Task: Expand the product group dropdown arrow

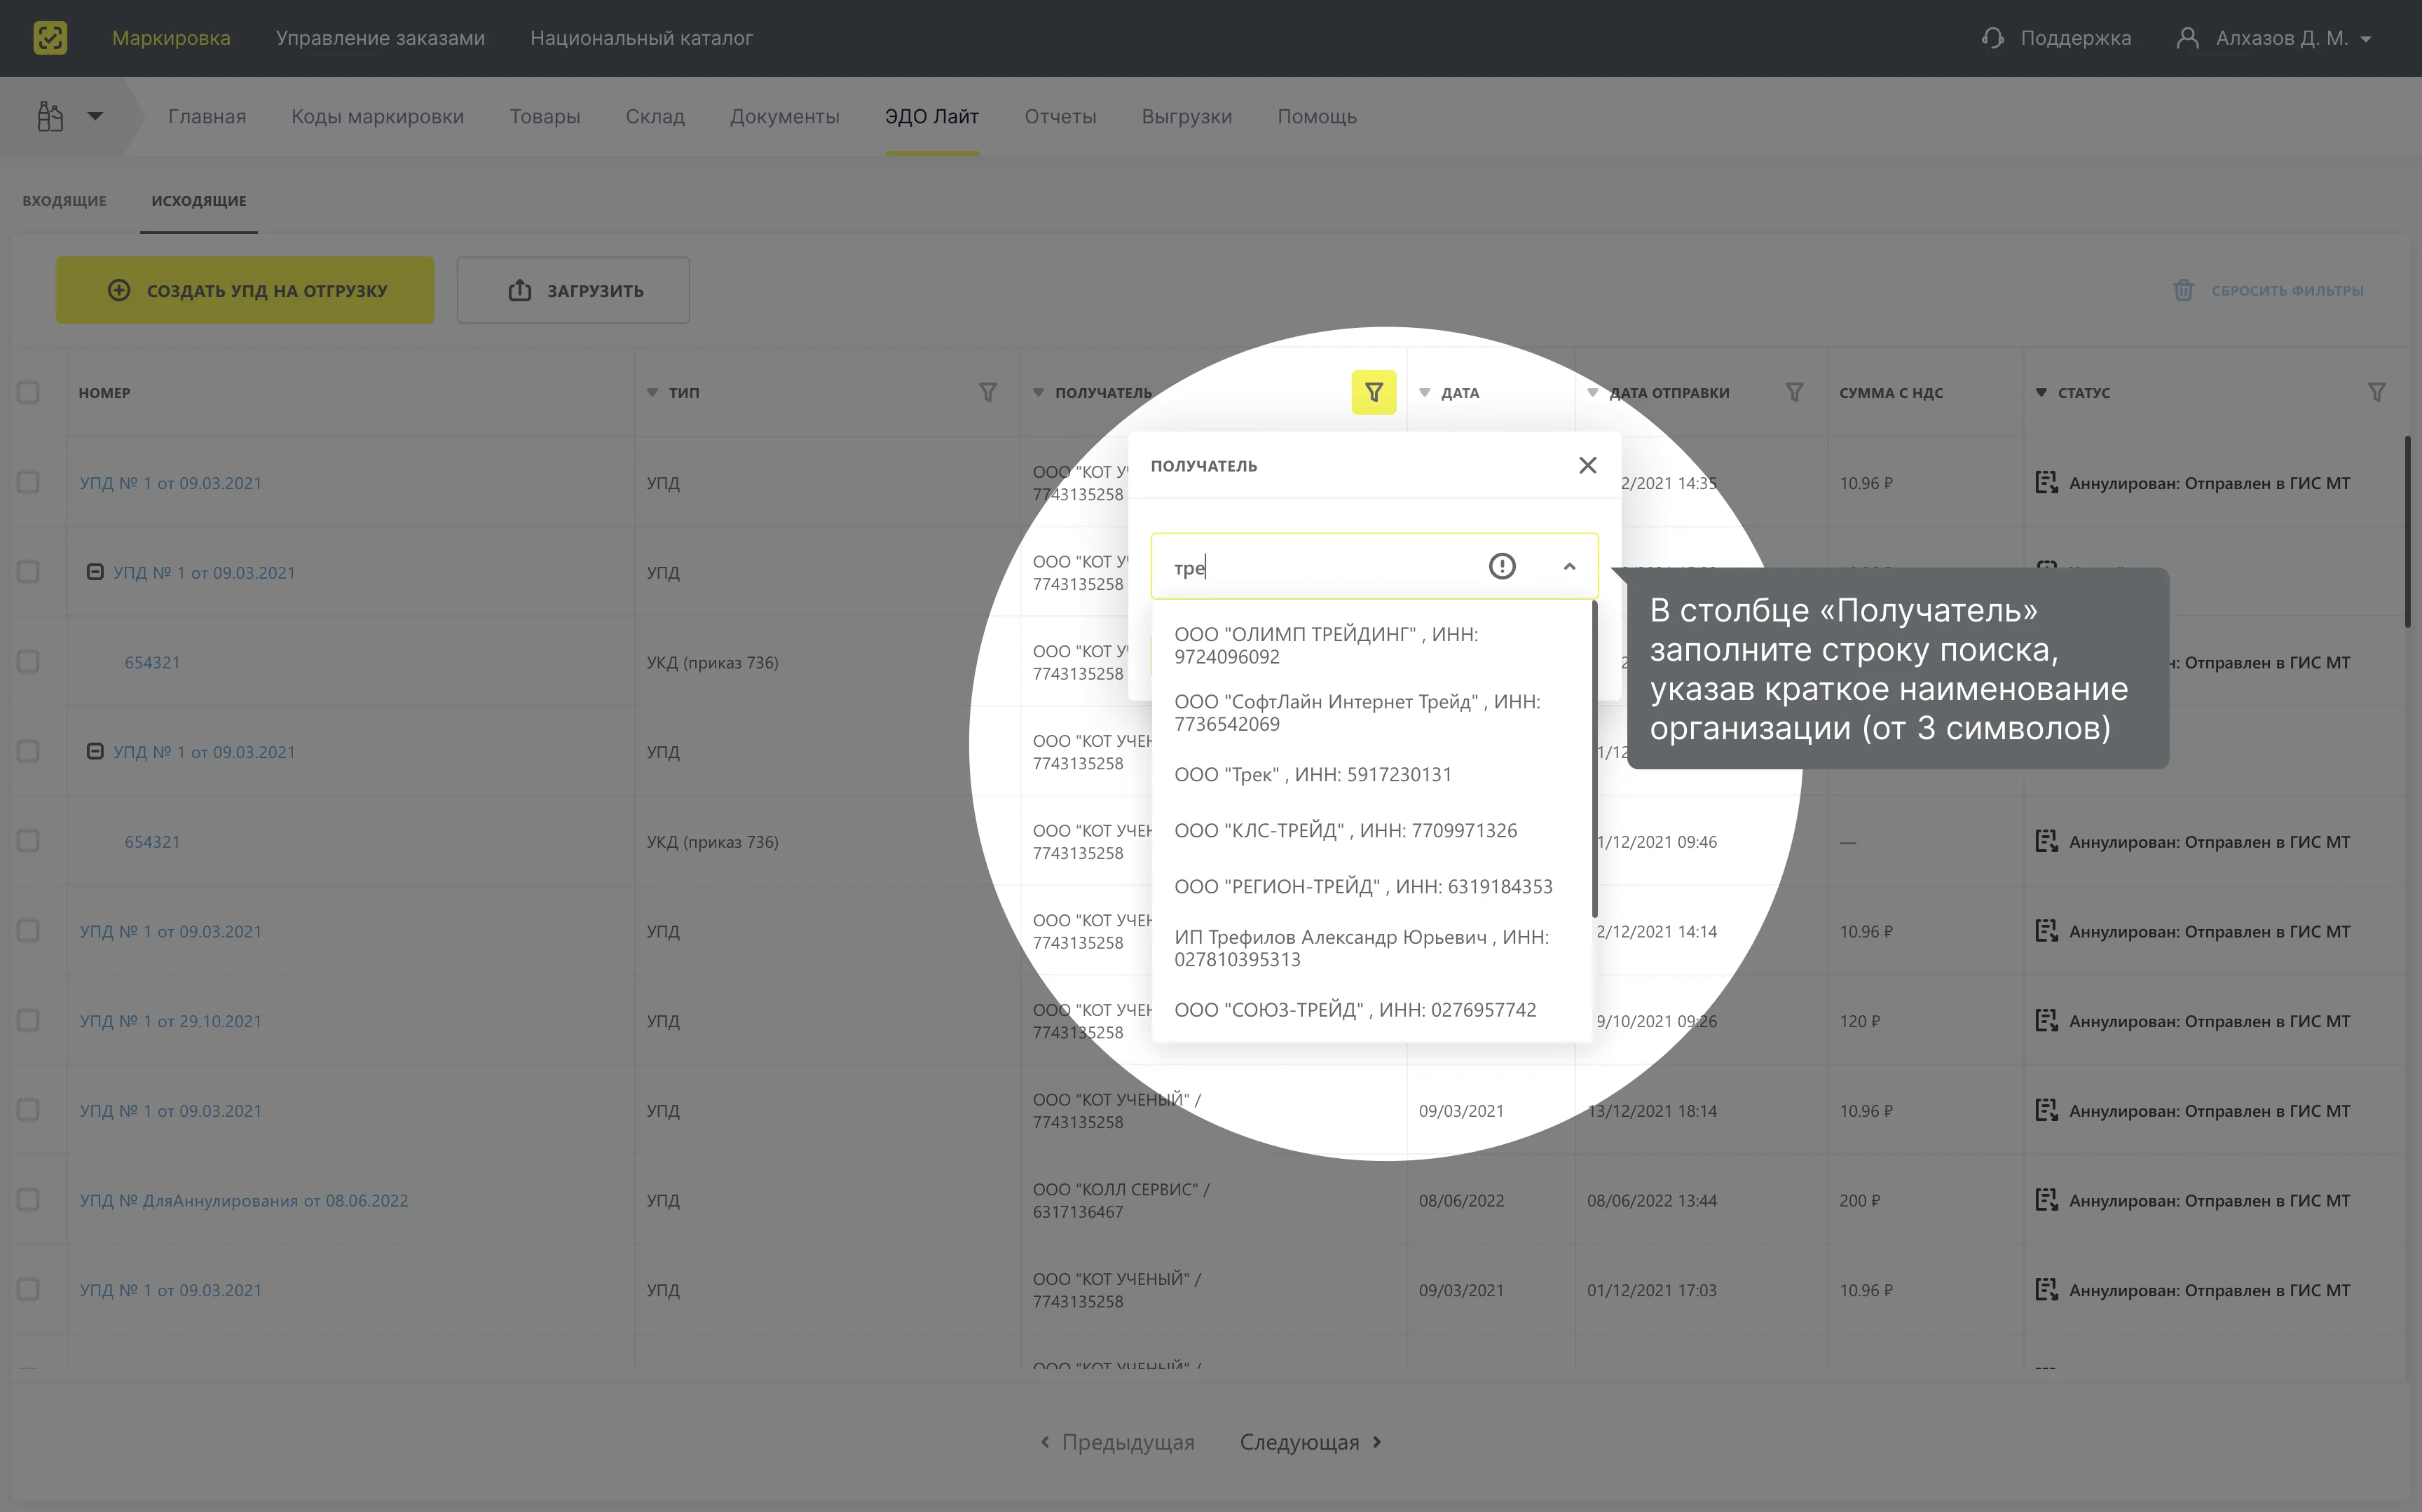Action: point(95,116)
